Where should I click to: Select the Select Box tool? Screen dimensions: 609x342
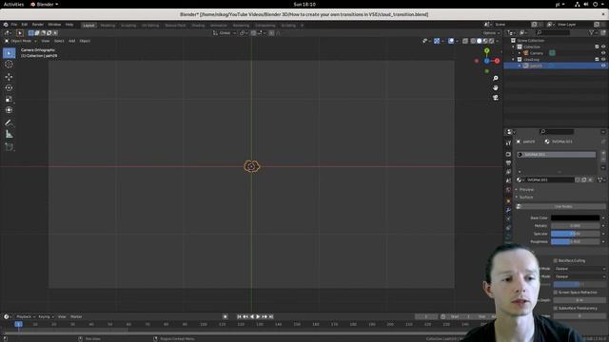click(9, 53)
